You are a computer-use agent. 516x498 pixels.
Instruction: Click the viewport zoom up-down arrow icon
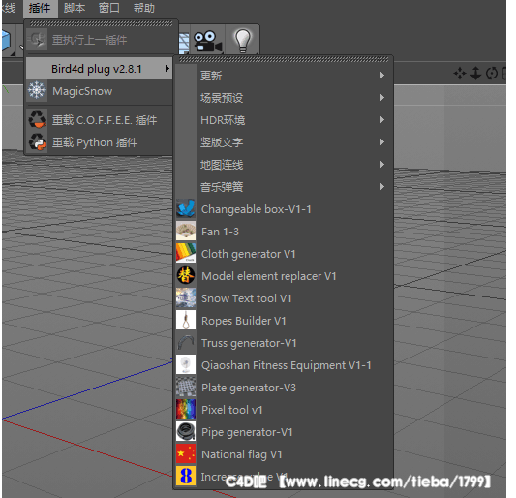coord(475,73)
